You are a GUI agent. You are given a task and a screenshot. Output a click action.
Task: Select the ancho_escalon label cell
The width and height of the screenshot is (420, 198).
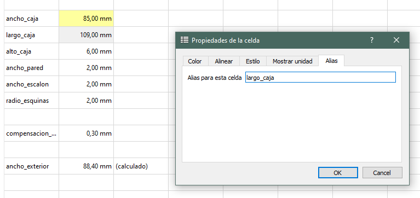click(x=31, y=84)
